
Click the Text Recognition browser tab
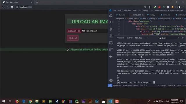click(x=18, y=2)
